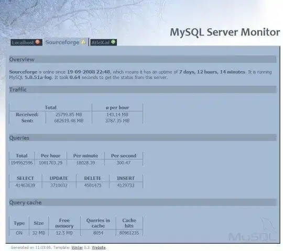Click the Sent row label
283x251 pixels.
coord(27,121)
